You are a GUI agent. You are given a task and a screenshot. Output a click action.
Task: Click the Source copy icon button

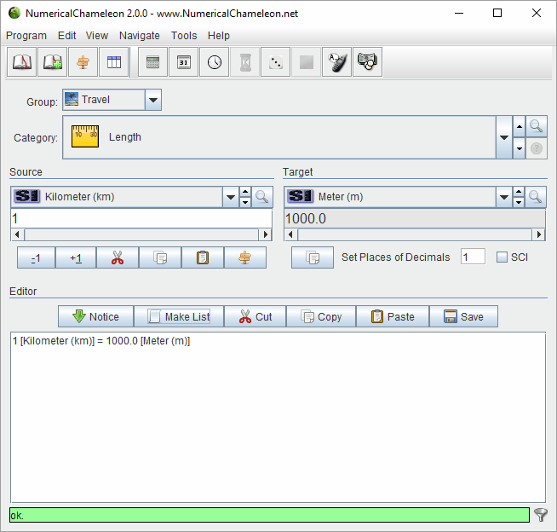[160, 257]
